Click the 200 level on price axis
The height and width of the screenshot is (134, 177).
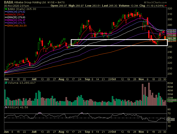[x=170, y=74]
